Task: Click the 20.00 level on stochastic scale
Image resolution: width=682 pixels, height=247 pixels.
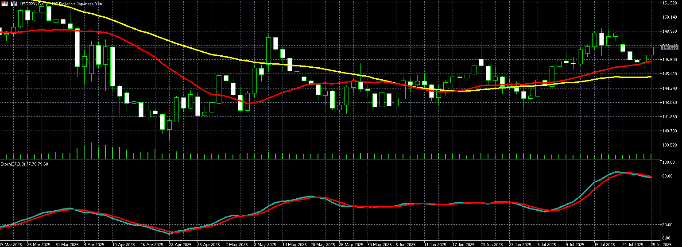Action: [x=667, y=225]
